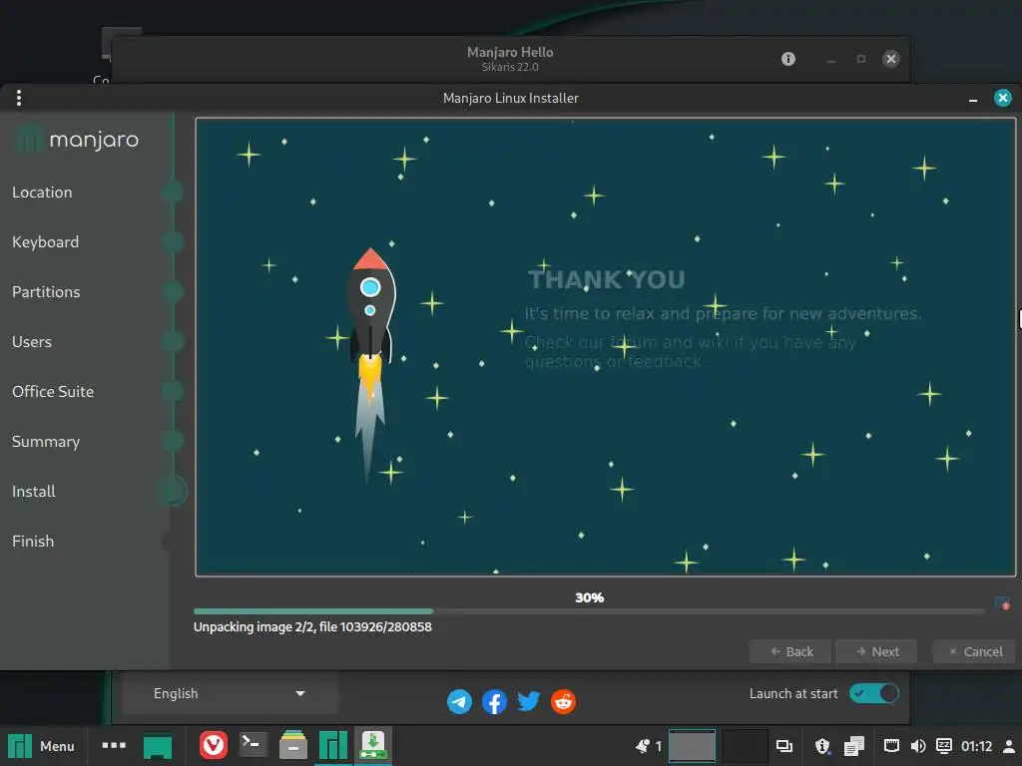This screenshot has height=766, width=1022.
Task: Open the English language dropdown
Action: coord(230,694)
